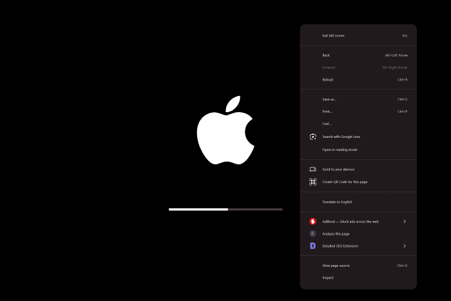Expand the Detailed SEO Extension submenu arrow
The image size is (451, 301).
404,246
